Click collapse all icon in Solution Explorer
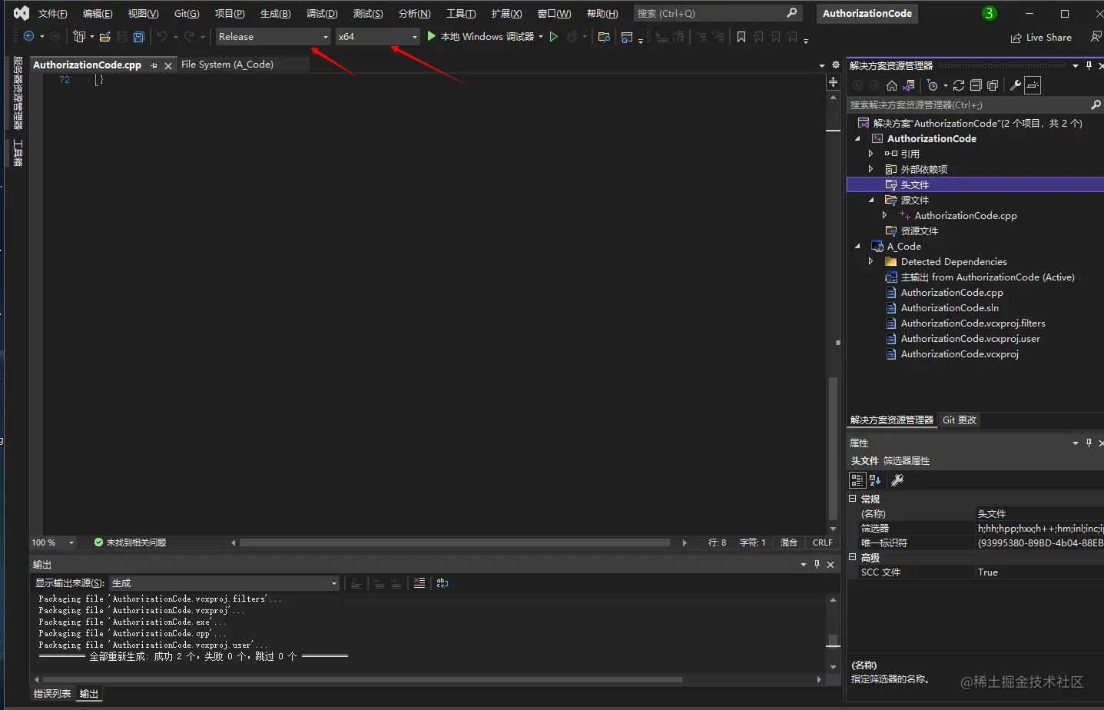The width and height of the screenshot is (1104, 710). (976, 85)
